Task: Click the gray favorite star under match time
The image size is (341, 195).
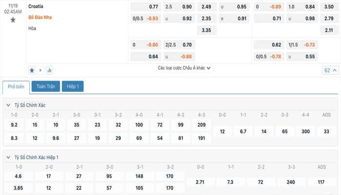Action: pos(13,20)
